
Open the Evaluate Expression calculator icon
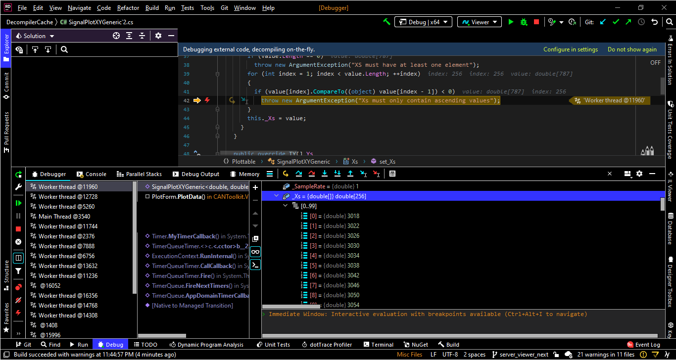point(392,174)
